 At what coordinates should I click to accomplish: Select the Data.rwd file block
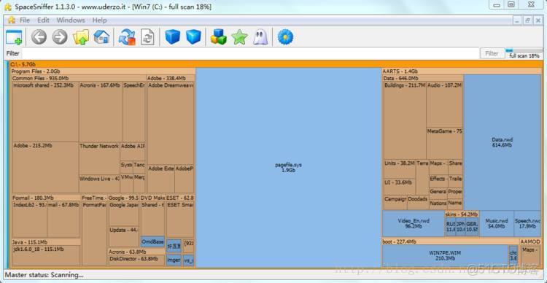point(503,142)
